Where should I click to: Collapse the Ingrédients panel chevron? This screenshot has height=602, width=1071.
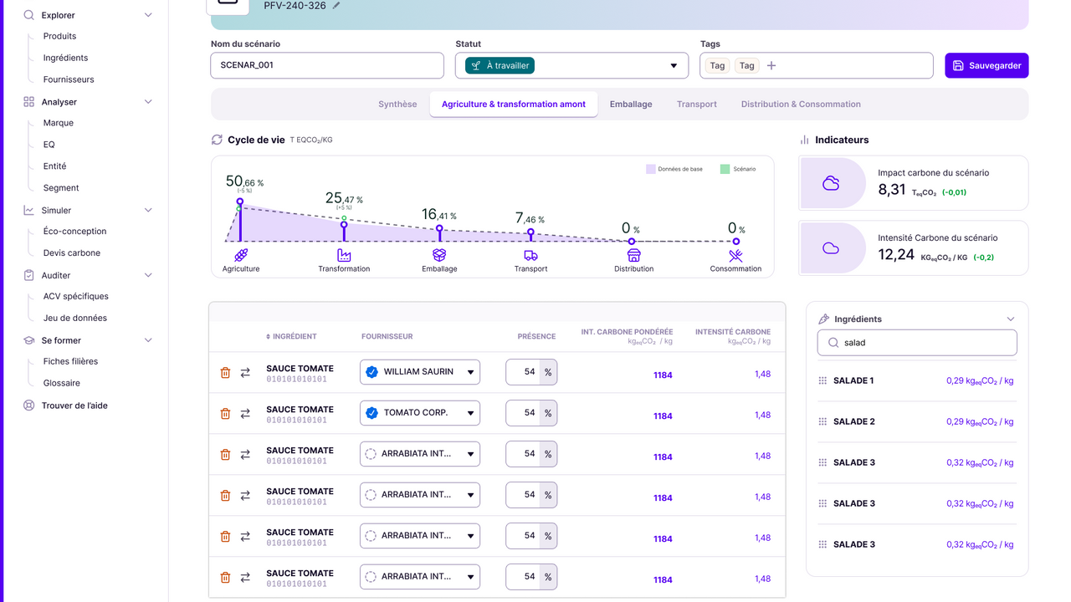1010,319
